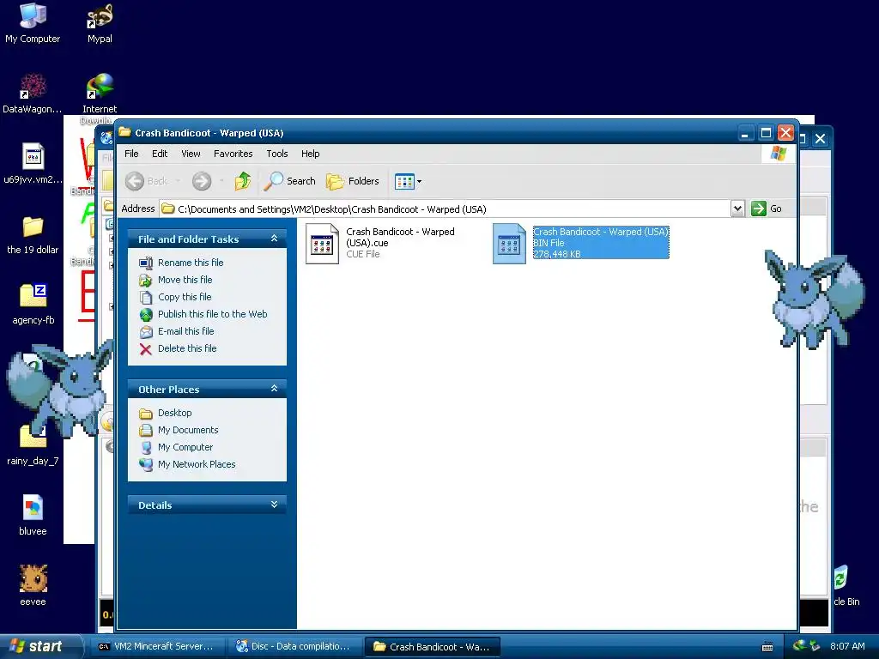Launch the Mypal browser shortcut
The image size is (879, 659).
[100, 23]
